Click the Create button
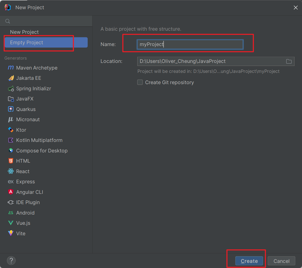 click(x=249, y=261)
